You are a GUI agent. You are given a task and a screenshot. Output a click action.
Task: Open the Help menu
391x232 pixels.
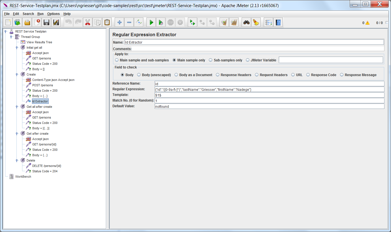pyautogui.click(x=67, y=14)
